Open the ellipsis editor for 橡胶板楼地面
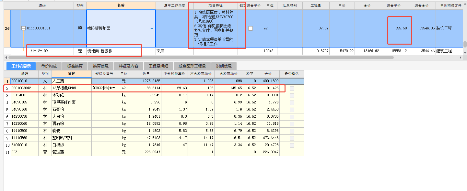Screen dimensions: 467x191 pyautogui.click(x=151, y=28)
